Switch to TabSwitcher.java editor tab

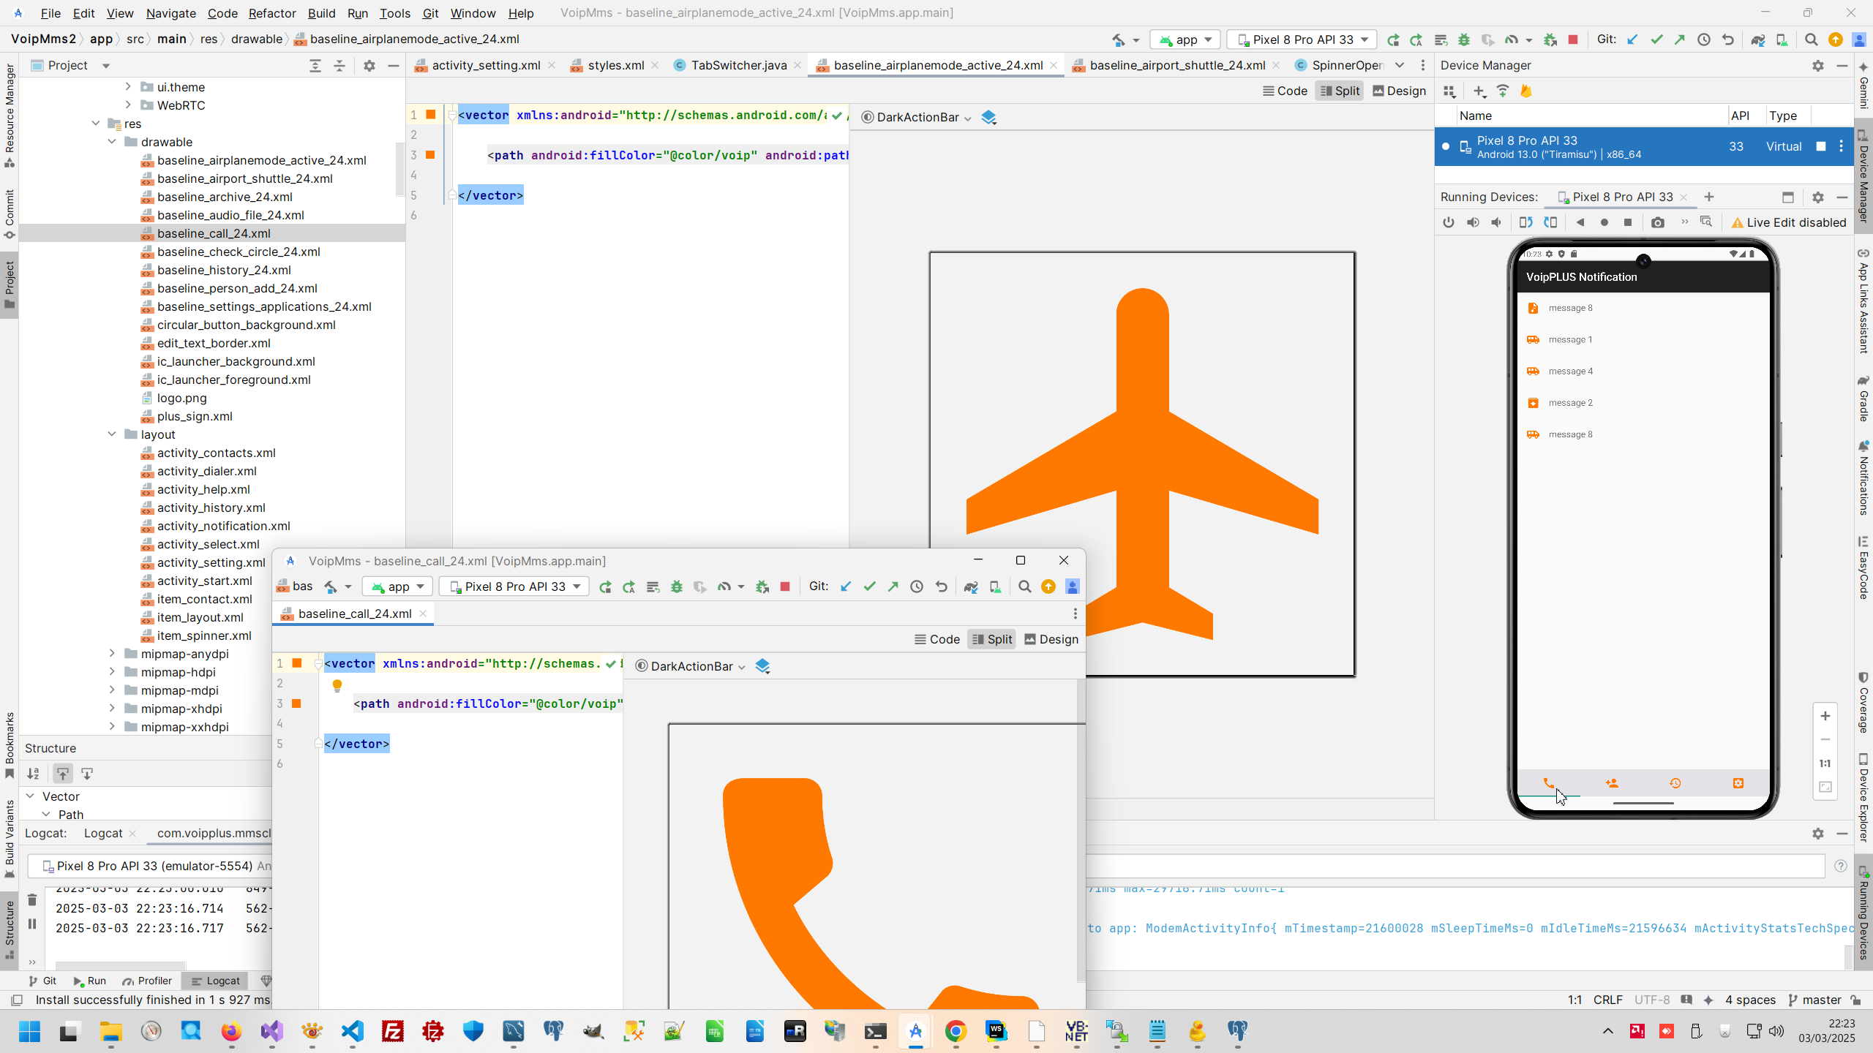[738, 65]
